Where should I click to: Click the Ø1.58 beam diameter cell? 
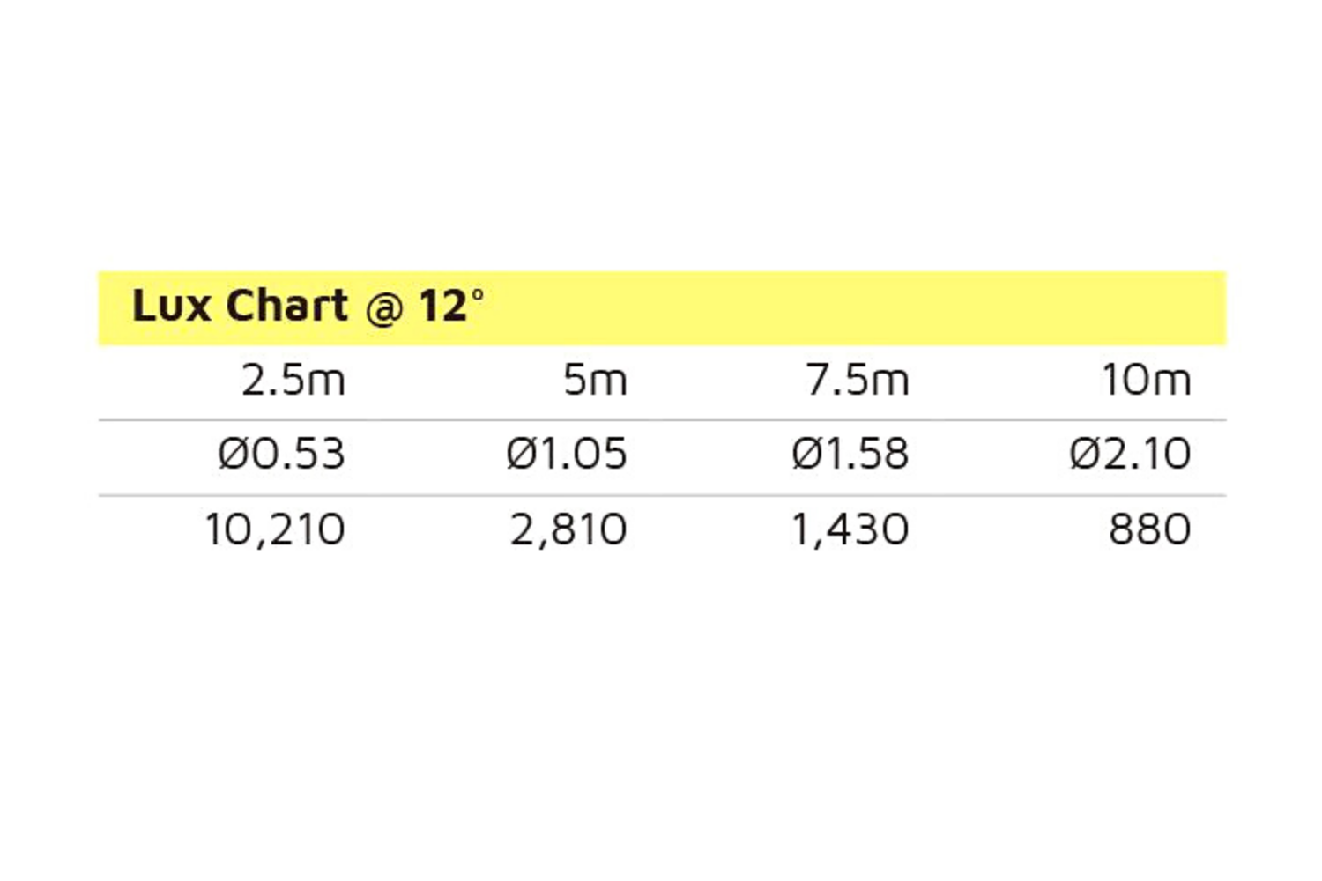click(850, 455)
